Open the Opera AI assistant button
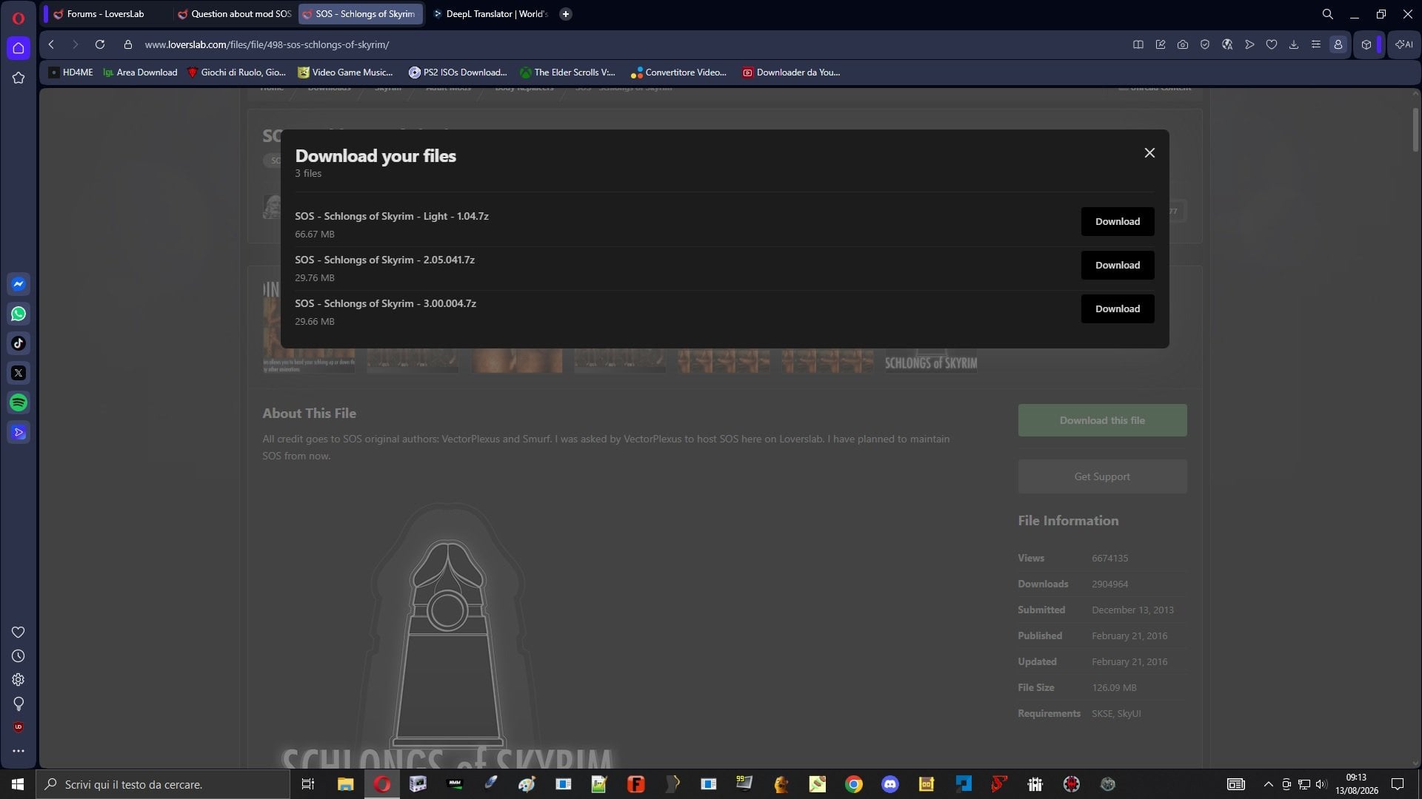This screenshot has width=1422, height=799. tap(1403, 44)
